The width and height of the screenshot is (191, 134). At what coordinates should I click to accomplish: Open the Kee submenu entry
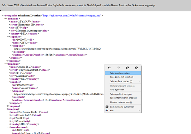[123, 110]
